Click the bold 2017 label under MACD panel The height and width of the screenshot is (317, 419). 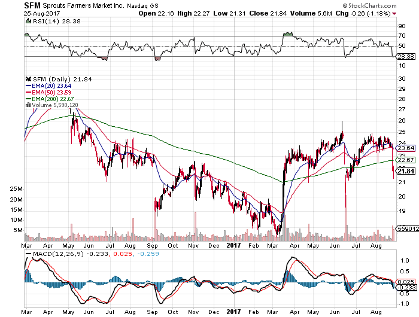[x=234, y=312]
